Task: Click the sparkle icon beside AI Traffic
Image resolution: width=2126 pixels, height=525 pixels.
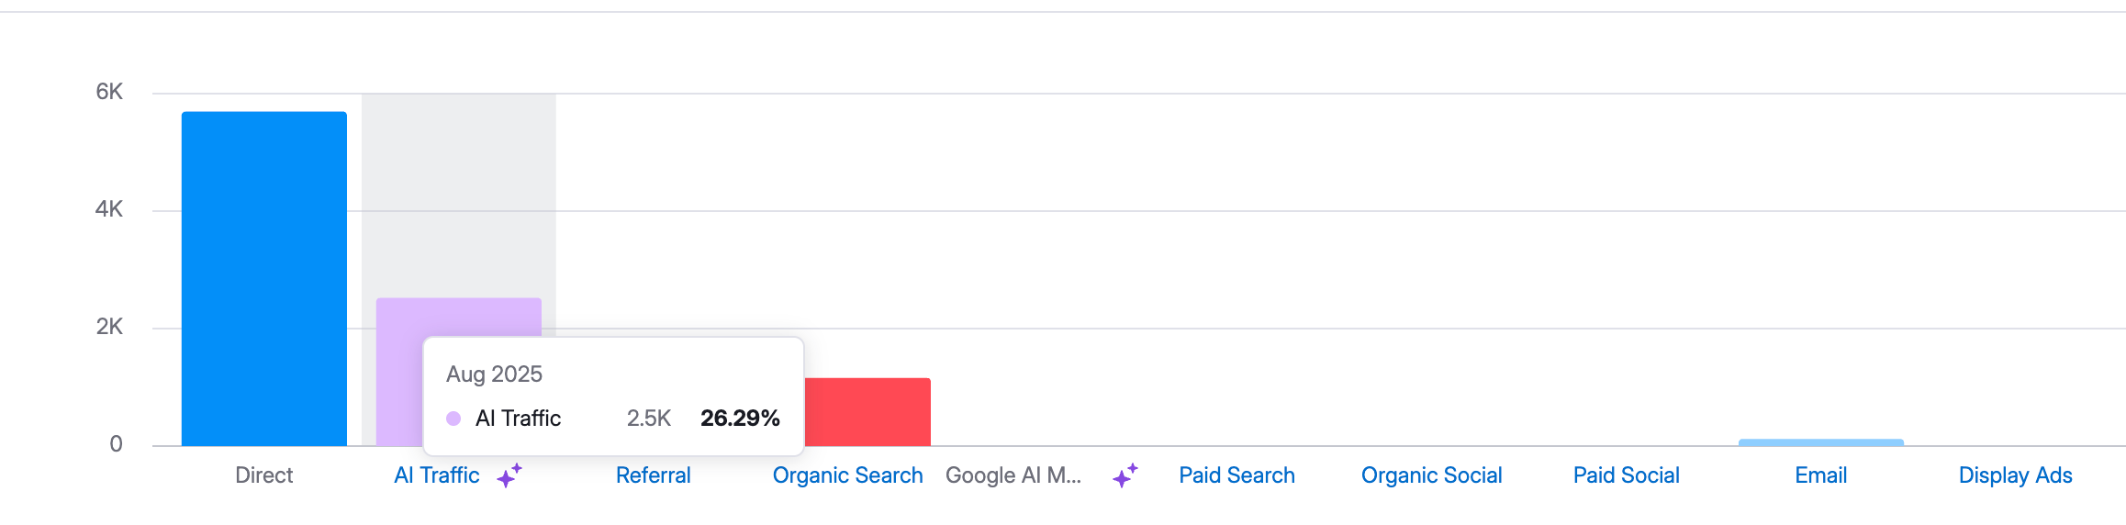Action: coord(509,475)
